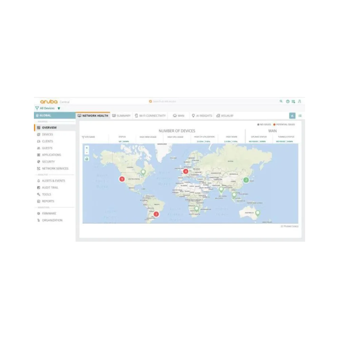
Task: Toggle the NO ISSUES legend filter
Action: pos(263,124)
